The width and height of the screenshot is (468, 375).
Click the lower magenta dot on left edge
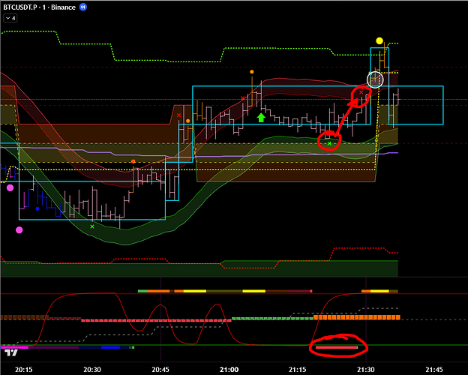pyautogui.click(x=19, y=229)
